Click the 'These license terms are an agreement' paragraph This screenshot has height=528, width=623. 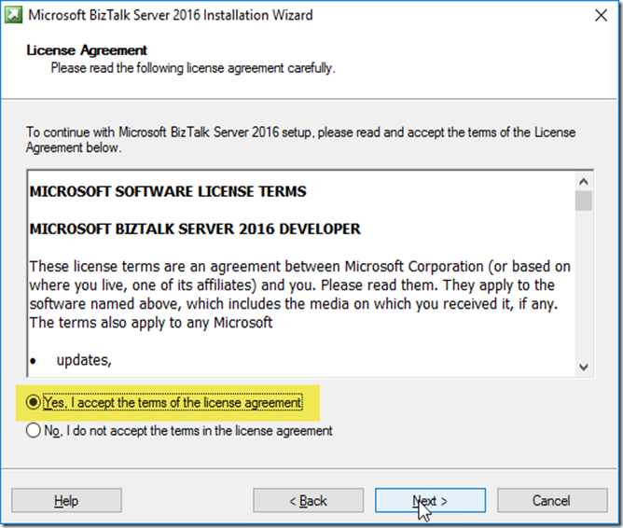click(299, 295)
